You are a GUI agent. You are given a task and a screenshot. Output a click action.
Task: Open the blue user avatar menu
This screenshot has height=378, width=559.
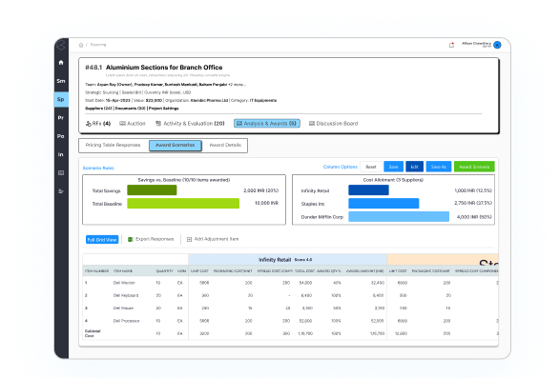pos(497,45)
